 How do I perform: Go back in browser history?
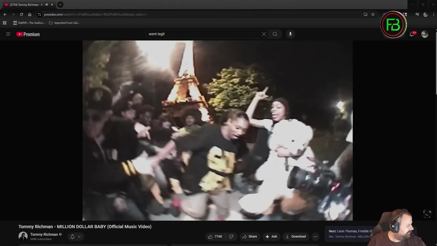point(5,14)
